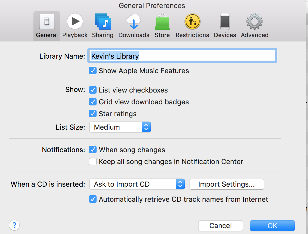Screen dimensions: 308x234
Task: Click the help question mark button
Action: click(14, 225)
